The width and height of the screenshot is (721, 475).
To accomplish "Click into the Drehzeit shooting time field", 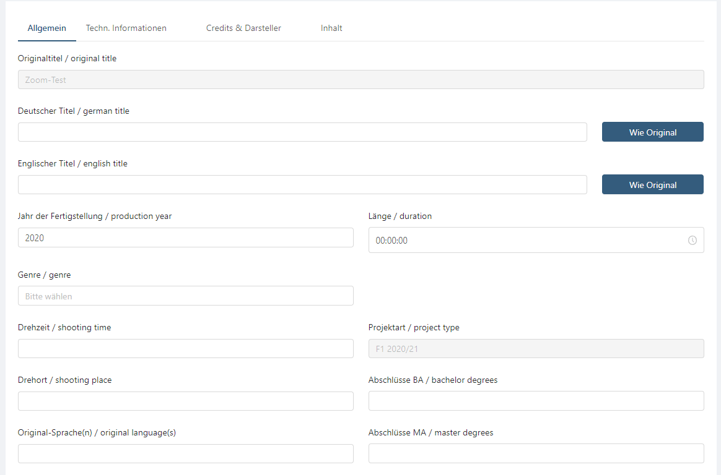I will click(x=185, y=349).
